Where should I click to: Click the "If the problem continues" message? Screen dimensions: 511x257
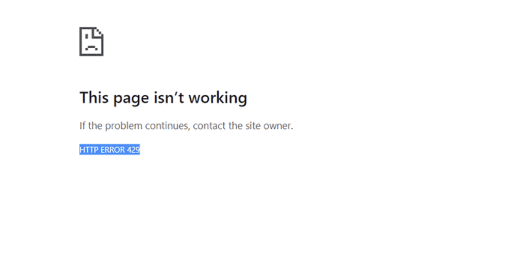(186, 126)
